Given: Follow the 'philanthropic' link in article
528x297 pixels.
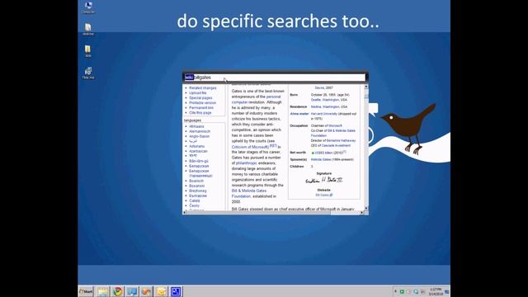Looking at the screenshot, I should click(x=246, y=163).
